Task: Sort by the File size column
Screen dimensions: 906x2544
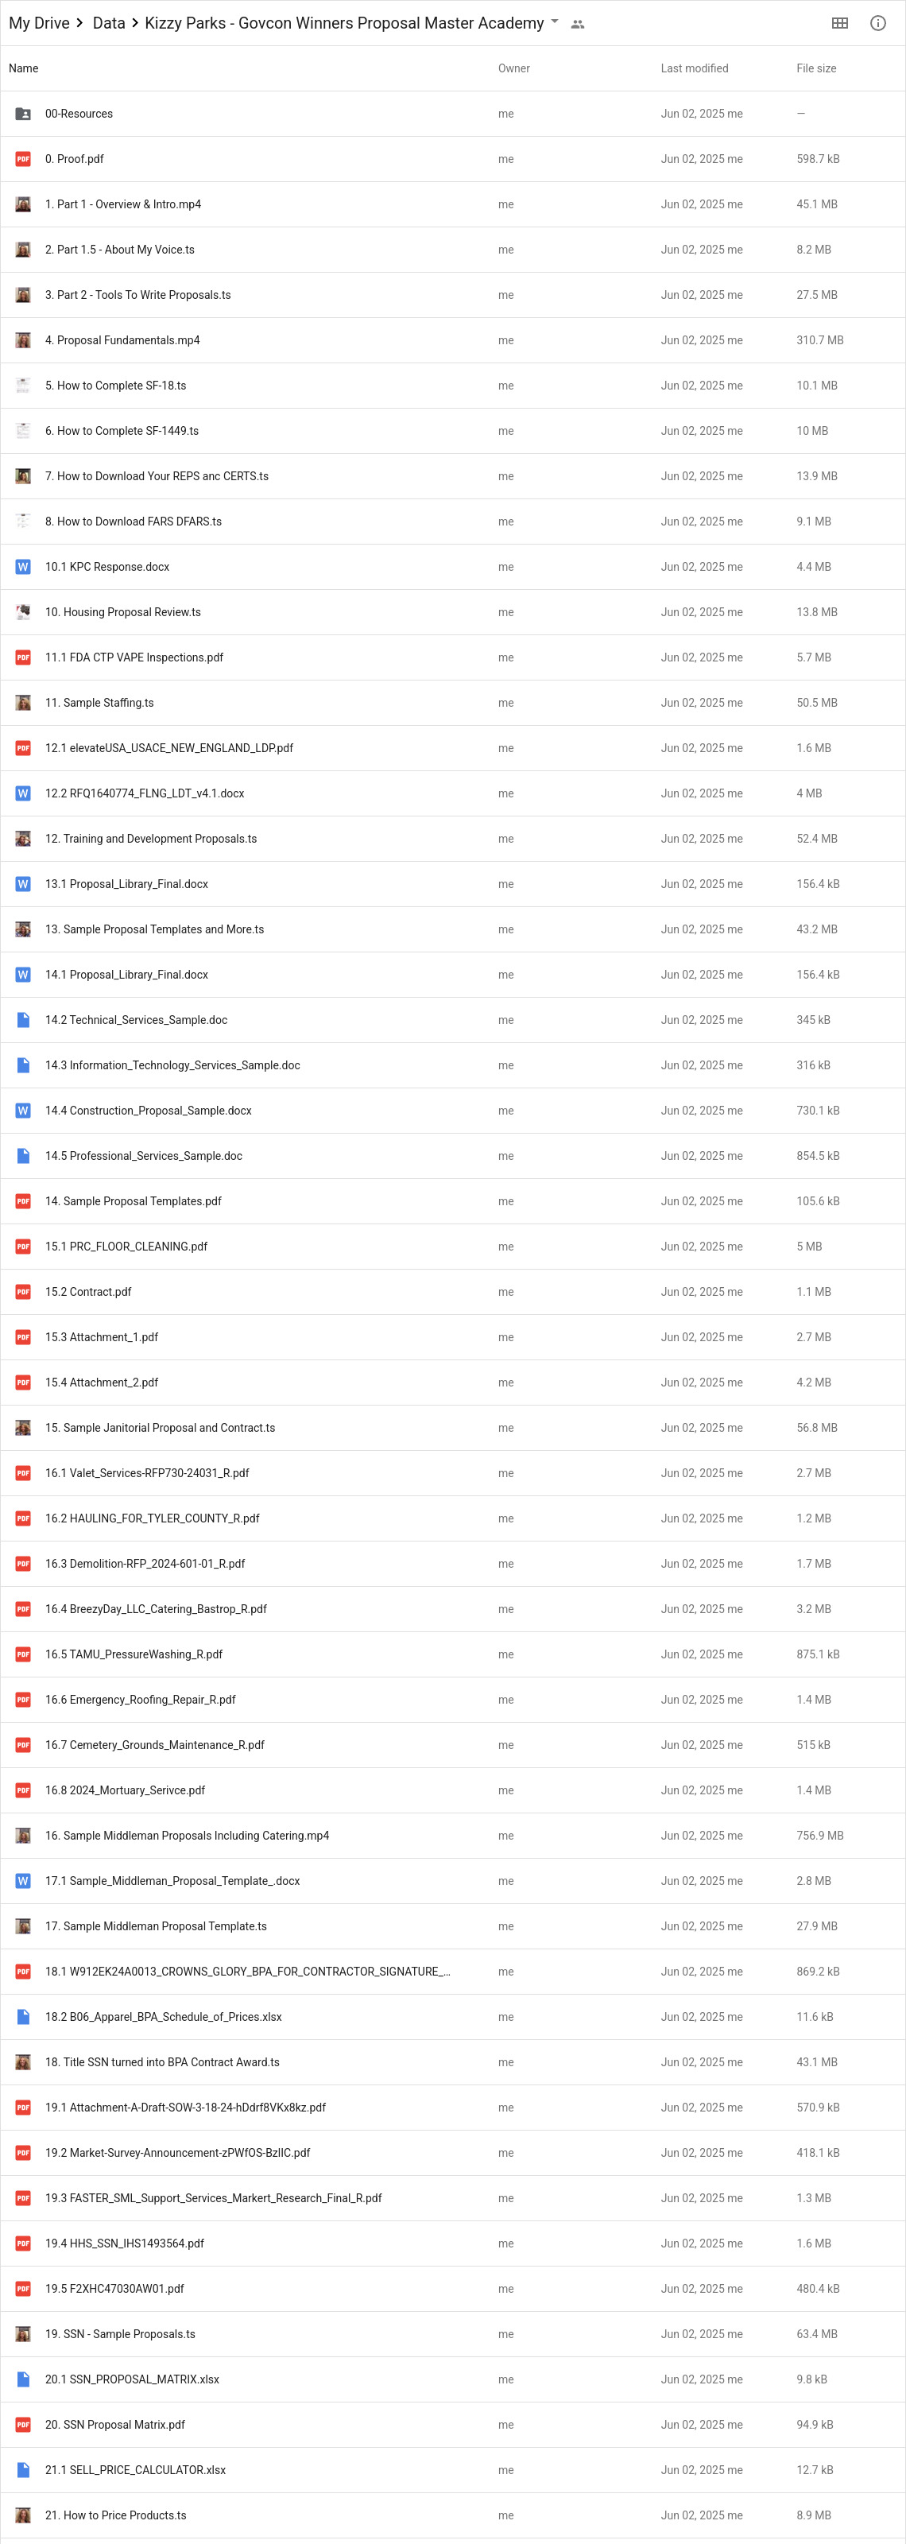Action: coord(816,68)
